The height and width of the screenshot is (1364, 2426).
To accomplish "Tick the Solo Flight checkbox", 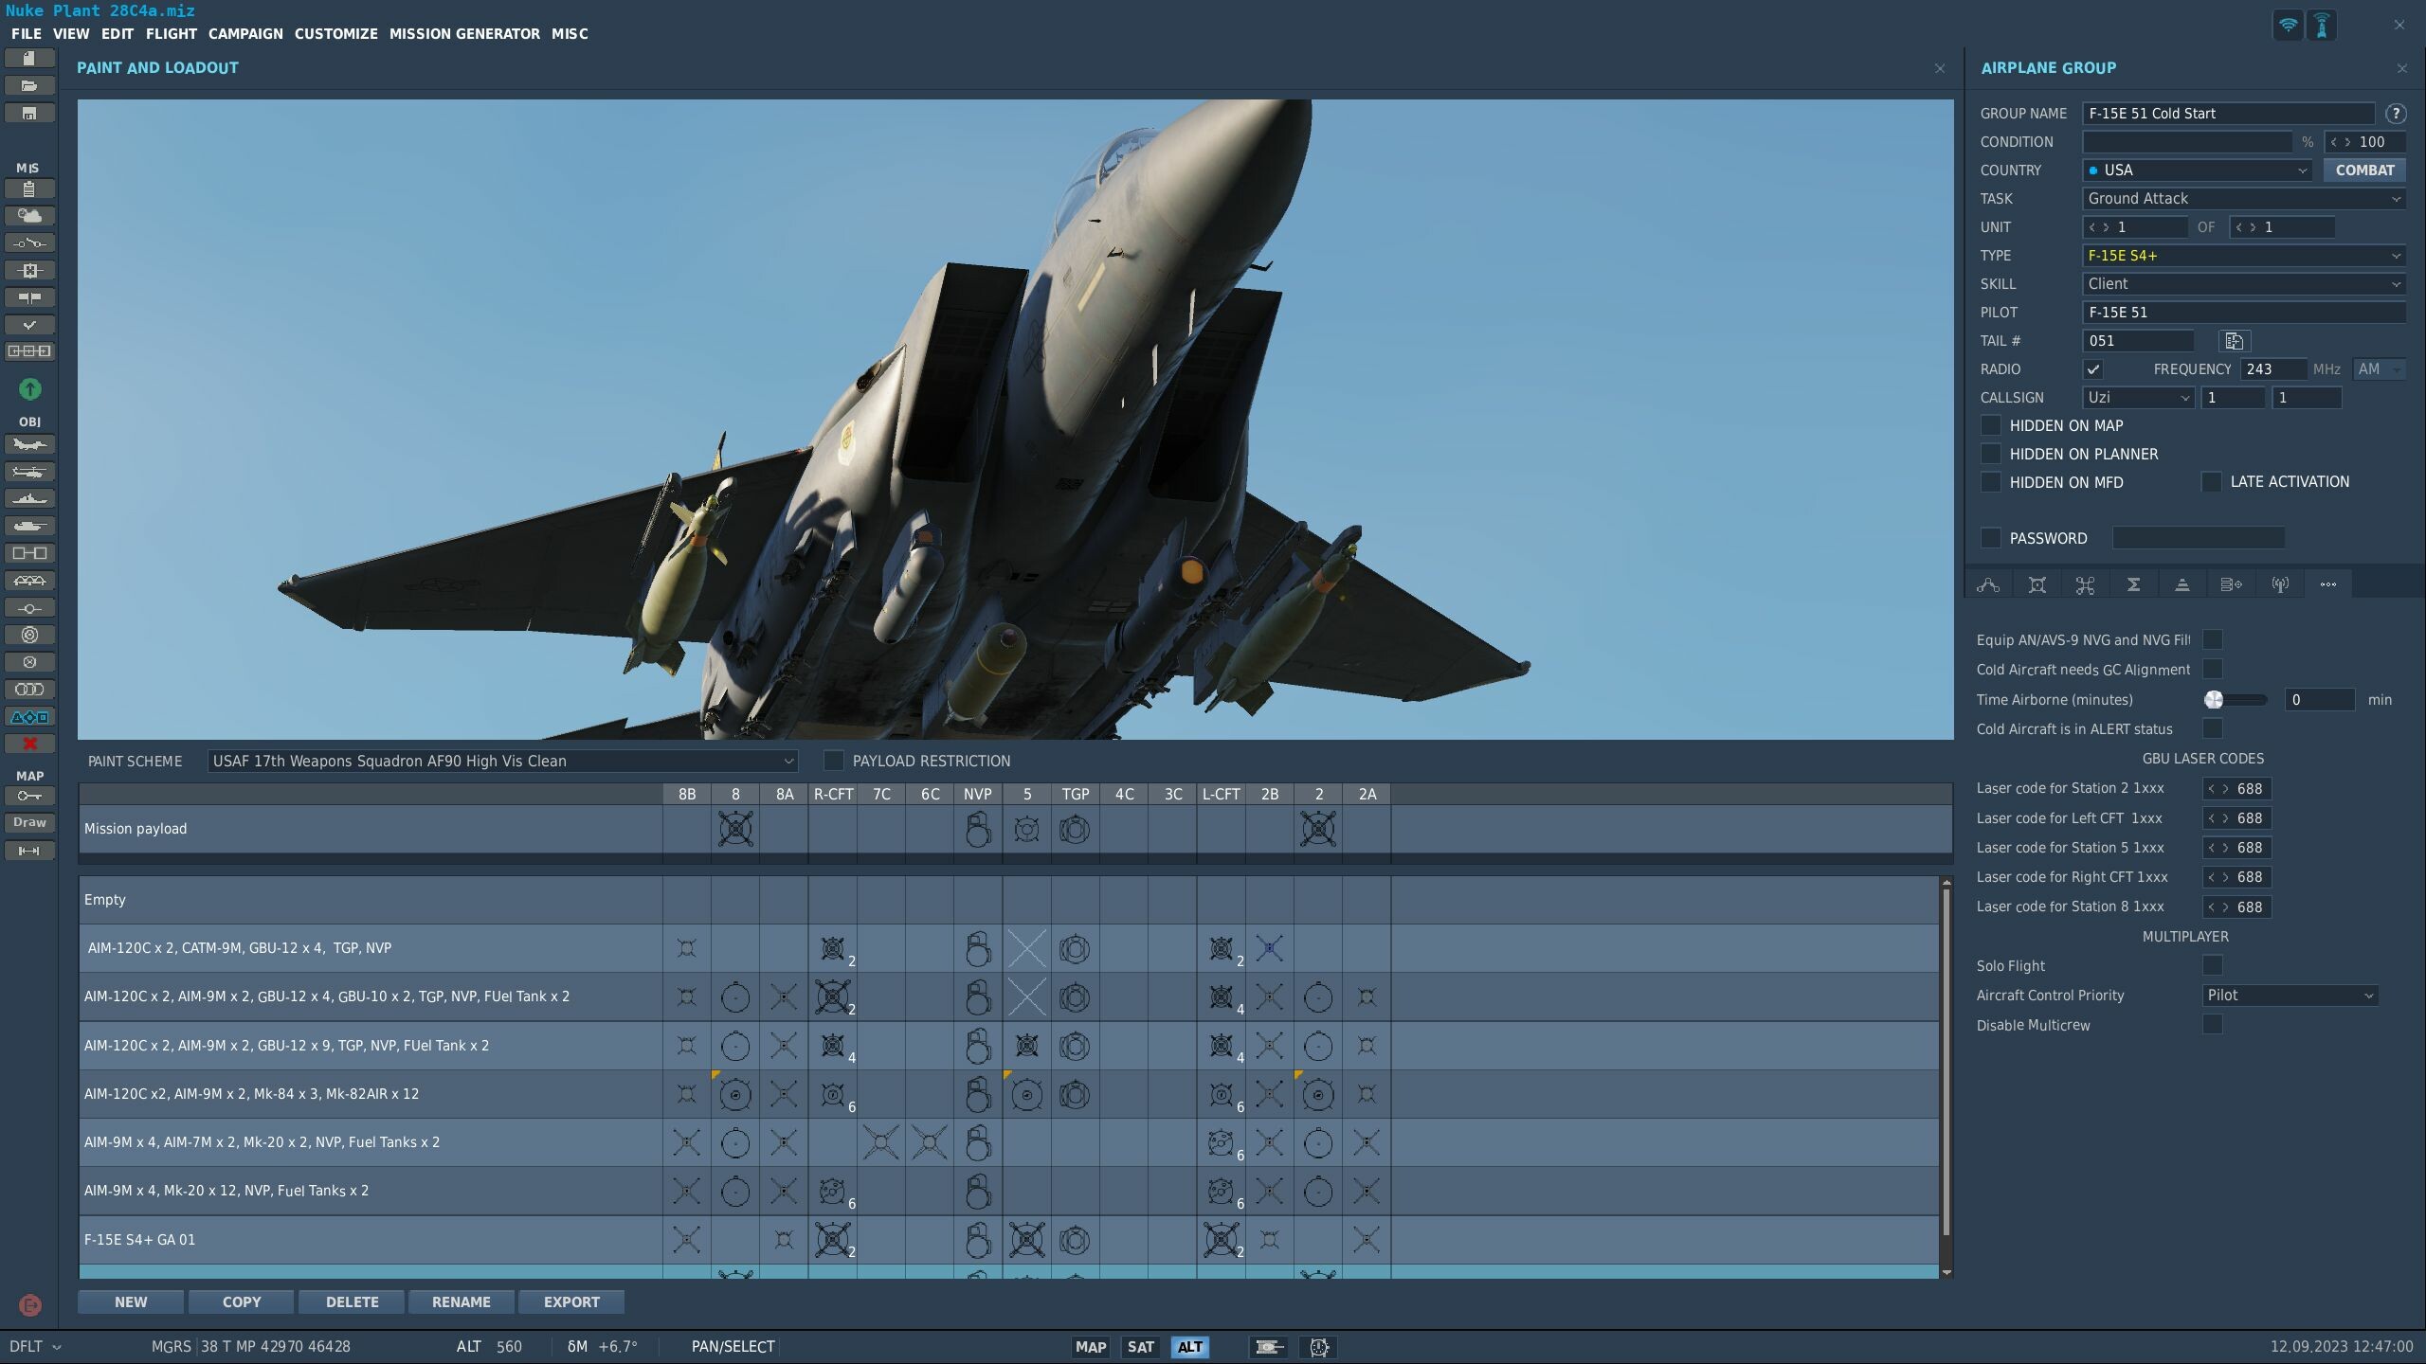I will 2213,965.
